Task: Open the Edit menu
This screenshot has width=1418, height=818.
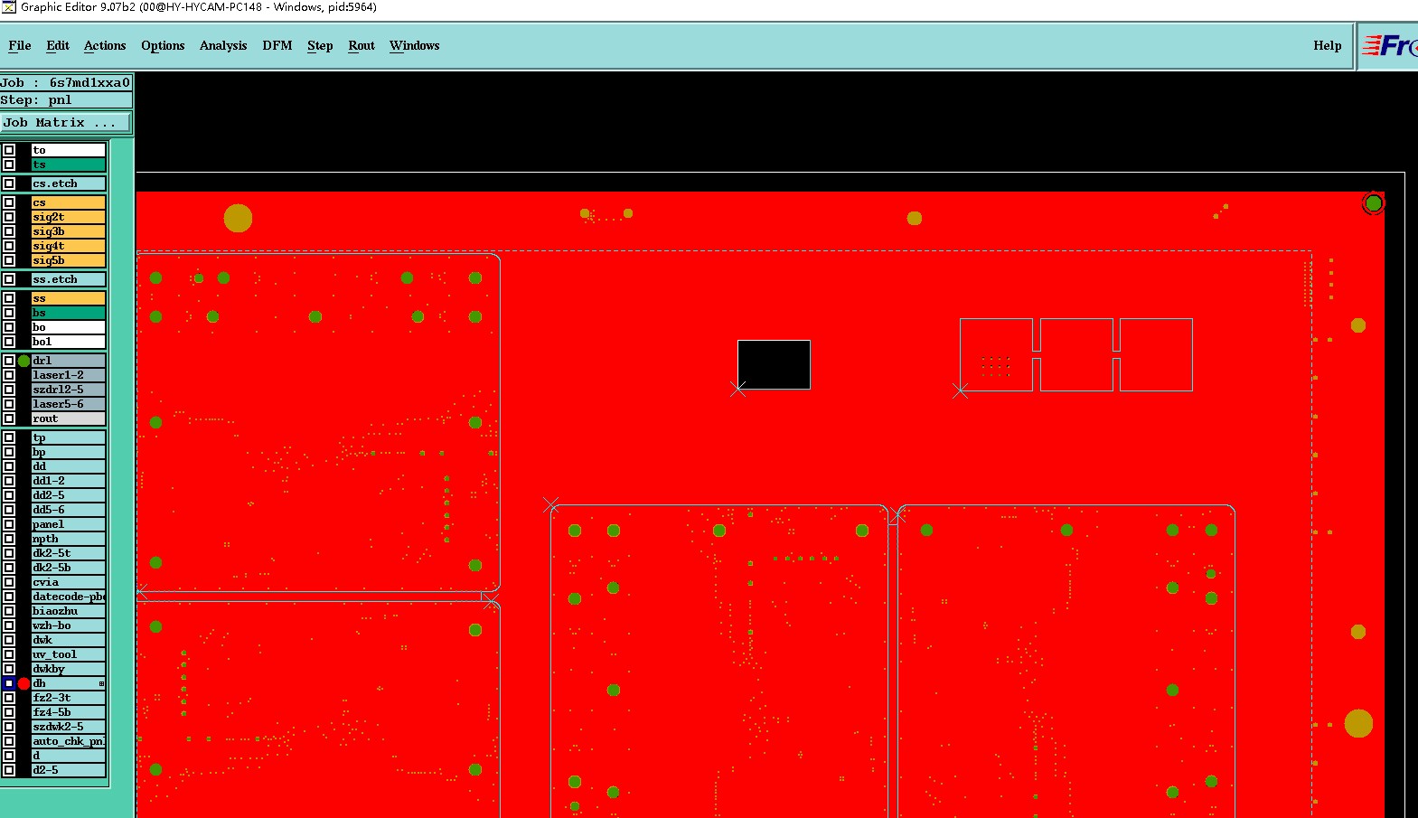Action: point(58,45)
